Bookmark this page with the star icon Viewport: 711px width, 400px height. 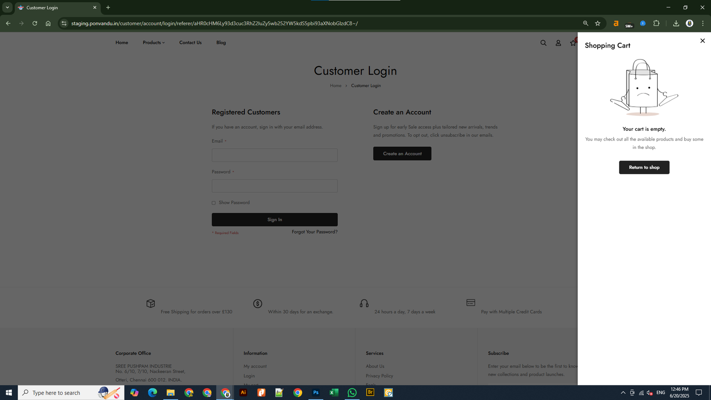598,24
